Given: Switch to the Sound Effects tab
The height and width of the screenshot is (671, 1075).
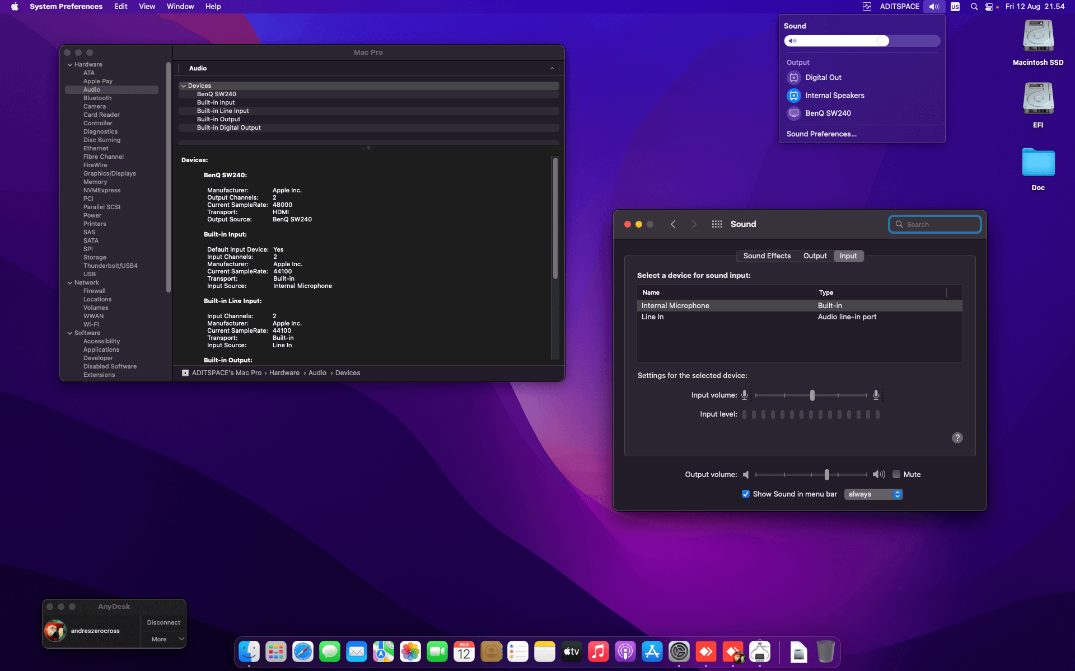Looking at the screenshot, I should click(766, 256).
